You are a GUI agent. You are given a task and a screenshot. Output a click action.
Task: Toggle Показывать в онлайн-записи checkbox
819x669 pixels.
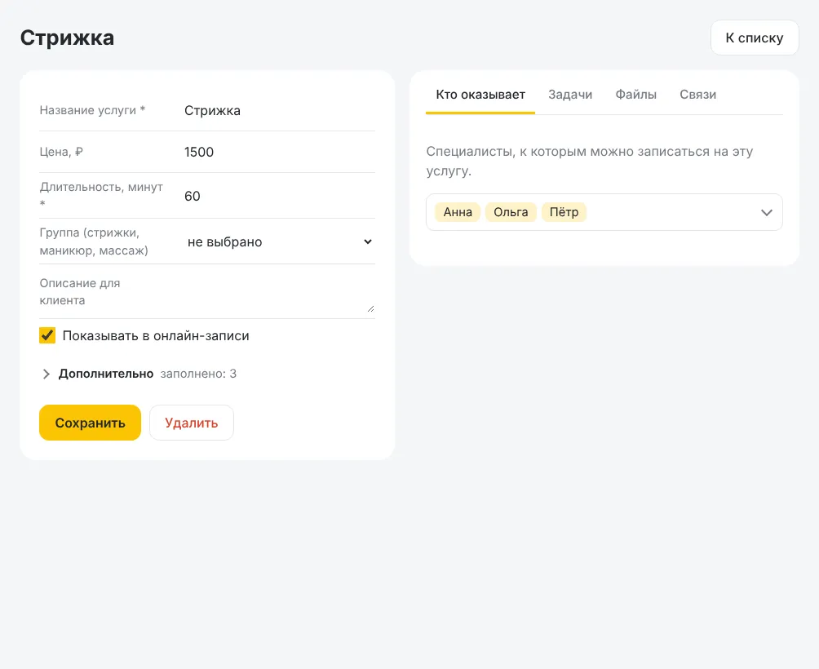pos(47,335)
